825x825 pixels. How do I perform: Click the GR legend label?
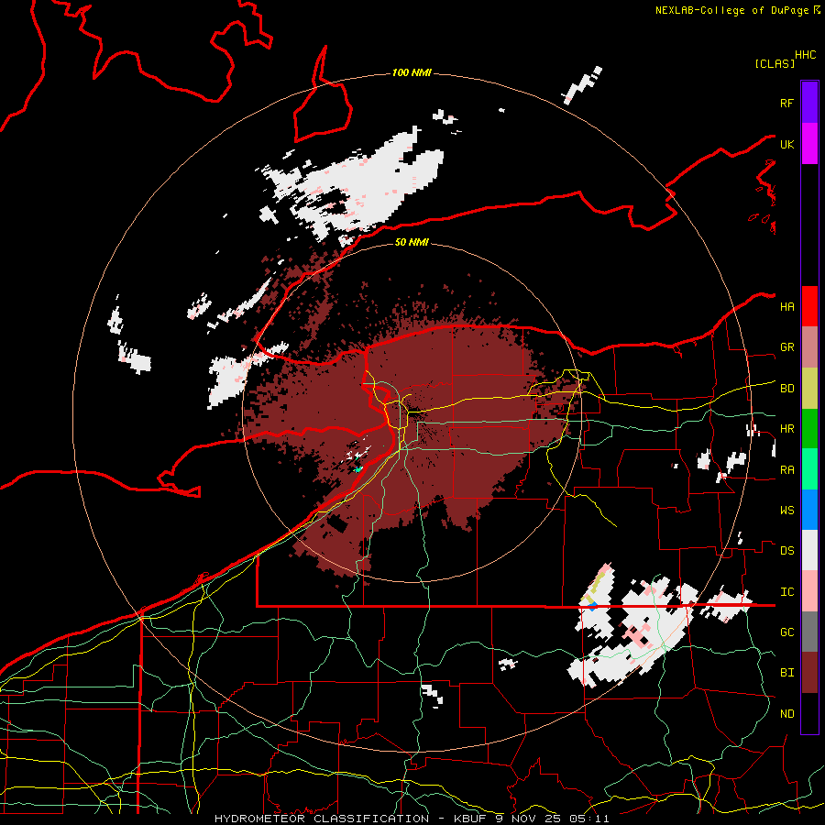pyautogui.click(x=786, y=347)
